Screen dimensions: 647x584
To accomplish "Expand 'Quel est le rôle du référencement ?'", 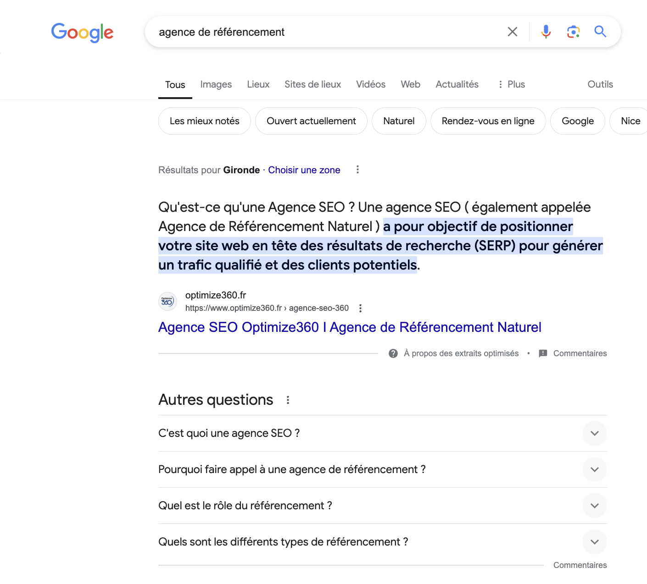I will pyautogui.click(x=594, y=506).
